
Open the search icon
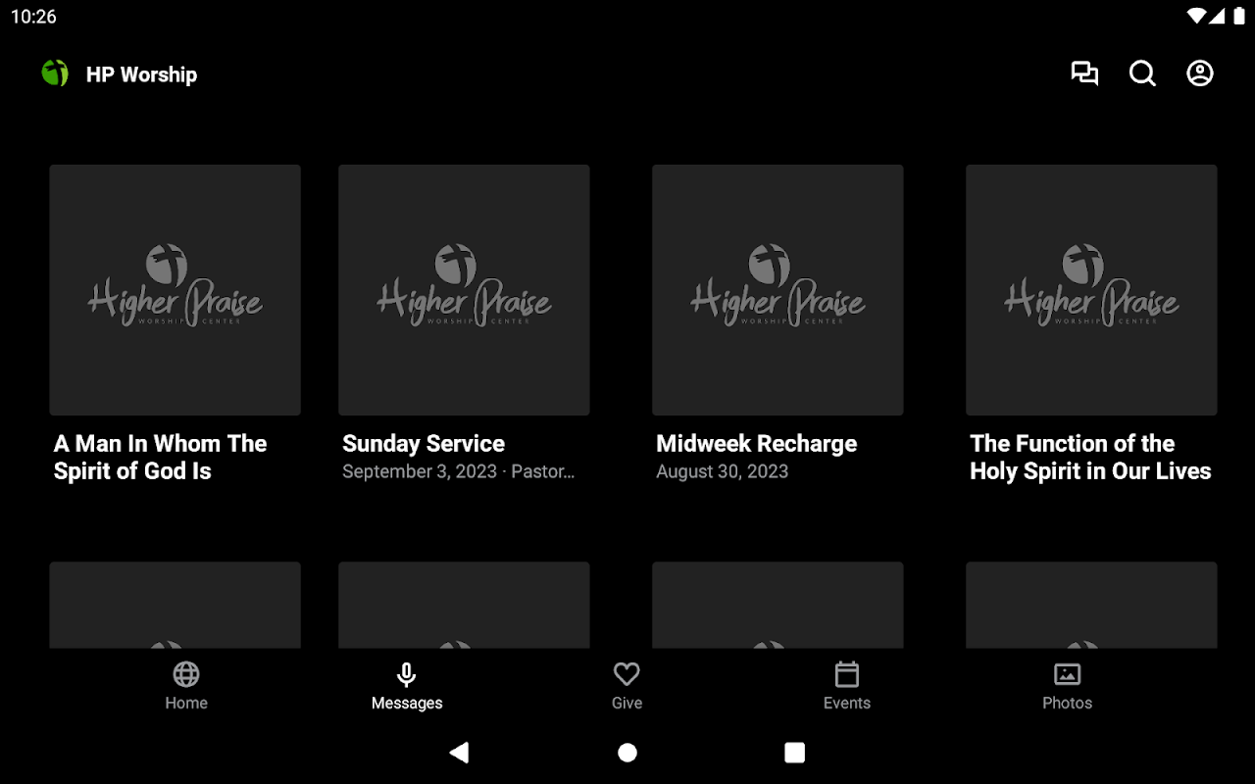tap(1142, 73)
